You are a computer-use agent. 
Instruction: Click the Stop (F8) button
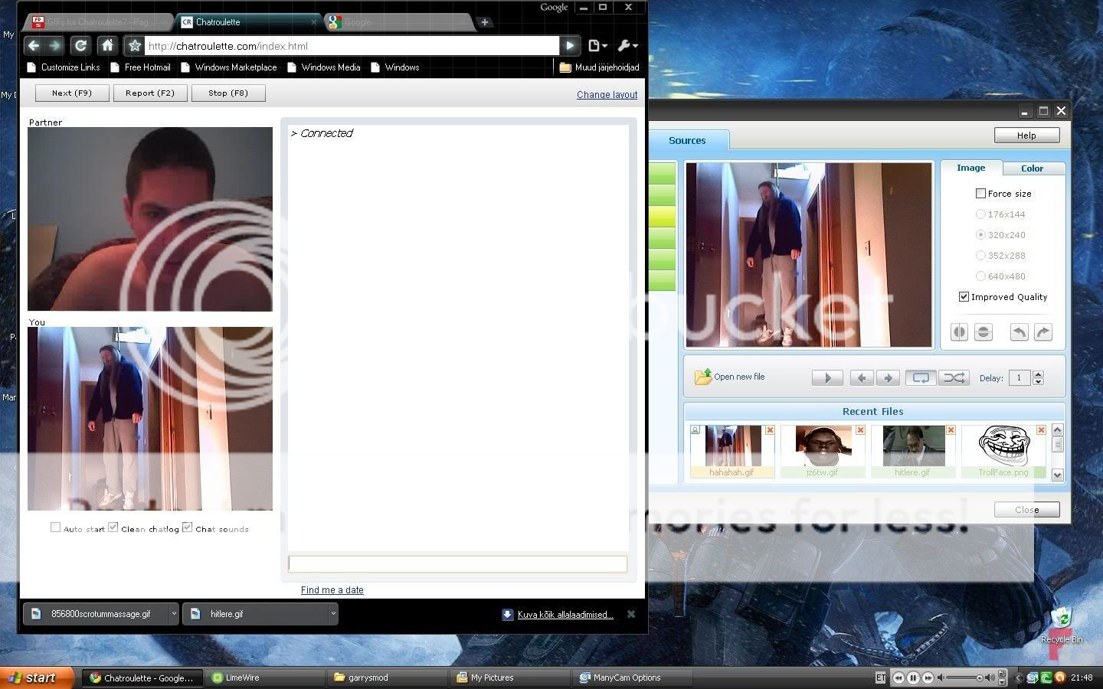[x=228, y=93]
